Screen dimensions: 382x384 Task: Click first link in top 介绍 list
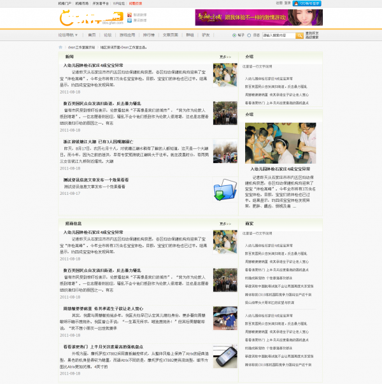click(269, 78)
